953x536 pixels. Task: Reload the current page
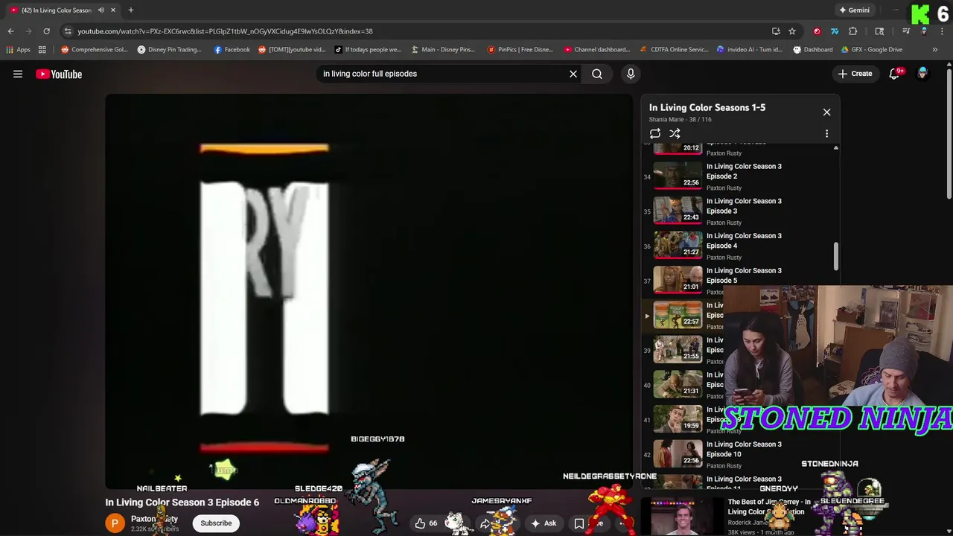click(46, 31)
